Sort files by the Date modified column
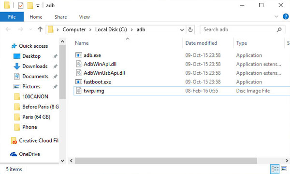Viewport: 290px width, 174px height. tap(201, 43)
